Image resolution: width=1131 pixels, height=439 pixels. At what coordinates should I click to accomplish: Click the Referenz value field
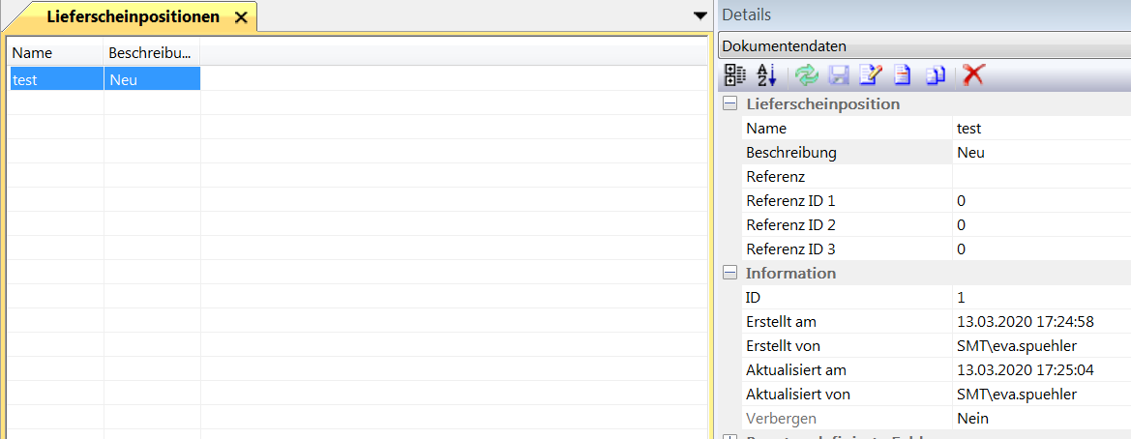coord(1040,177)
